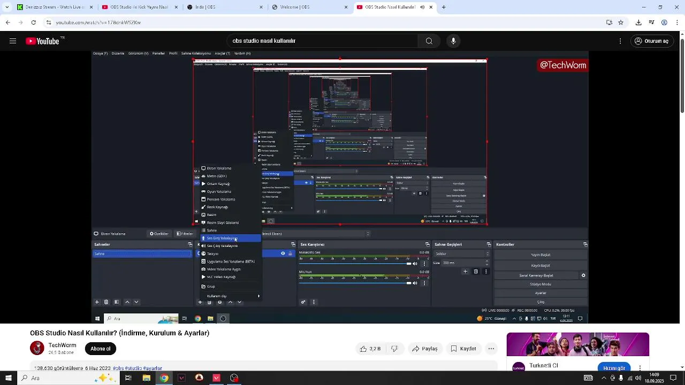This screenshot has height=385, width=685.
Task: Open Chrome profile avatar
Action: coord(664,22)
